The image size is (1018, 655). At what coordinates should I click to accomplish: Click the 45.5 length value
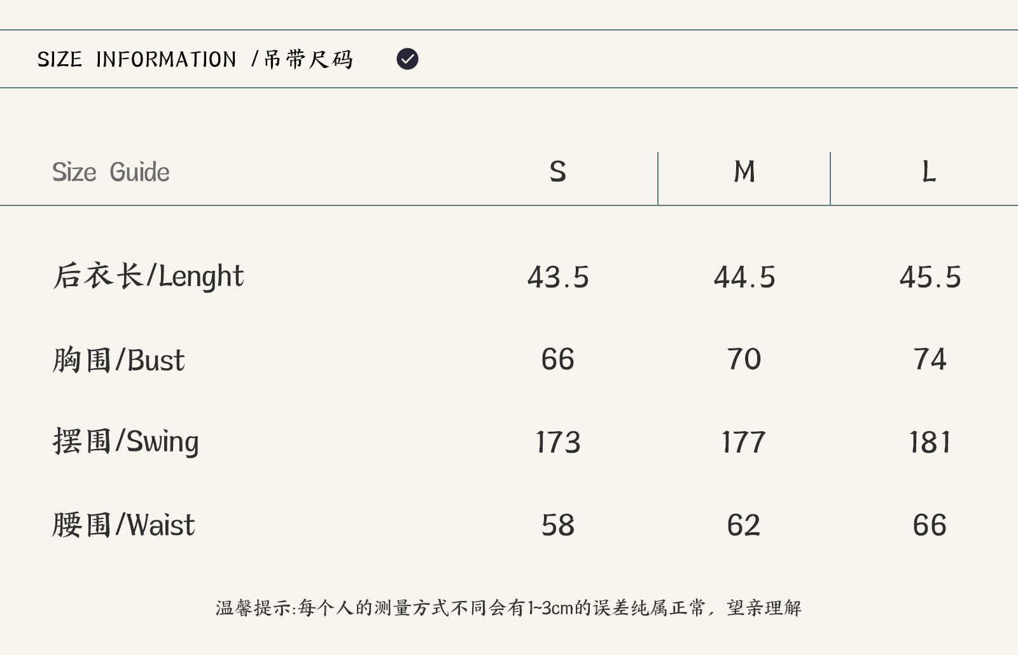pos(930,277)
